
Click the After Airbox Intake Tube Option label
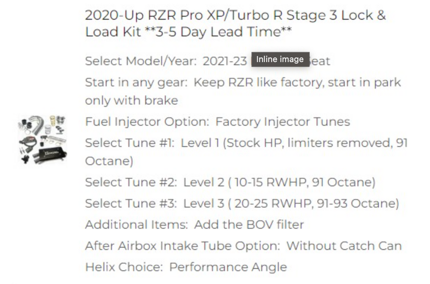click(x=183, y=246)
